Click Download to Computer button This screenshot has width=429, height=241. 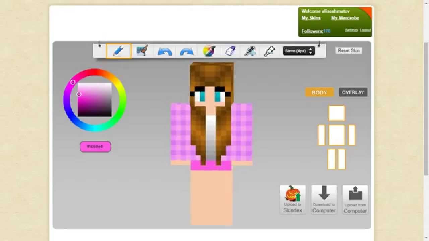[x=324, y=199]
